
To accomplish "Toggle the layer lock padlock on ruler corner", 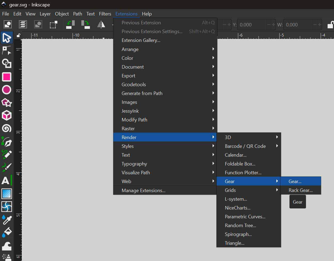I will tap(18, 35).
